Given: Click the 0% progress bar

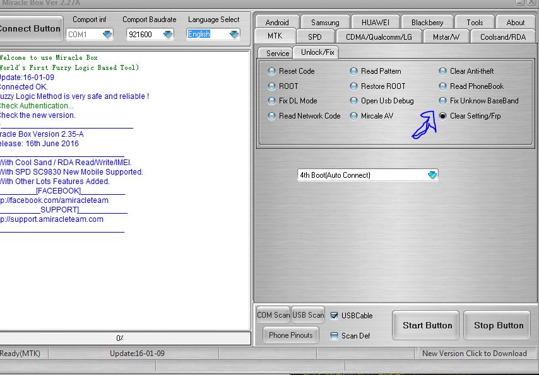Looking at the screenshot, I should [125, 338].
